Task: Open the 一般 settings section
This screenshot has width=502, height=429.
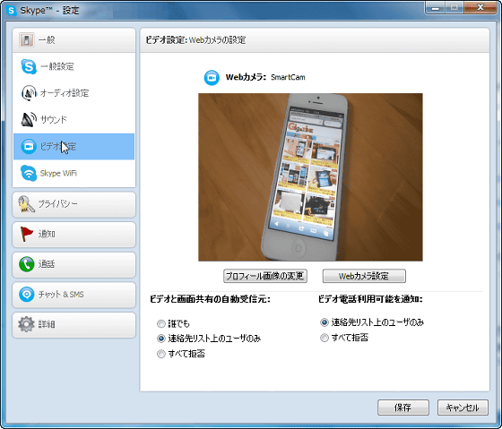Action: click(74, 40)
